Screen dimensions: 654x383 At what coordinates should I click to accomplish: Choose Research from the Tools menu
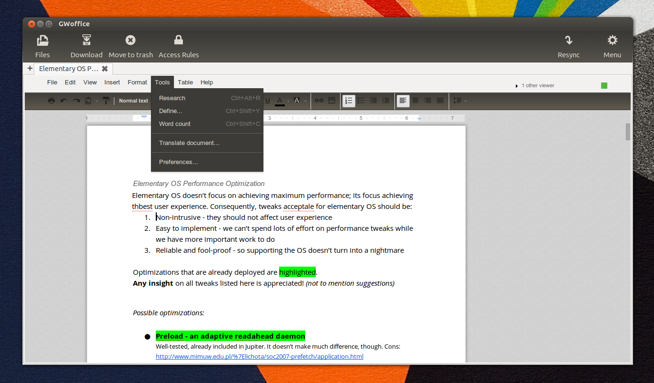(207, 98)
